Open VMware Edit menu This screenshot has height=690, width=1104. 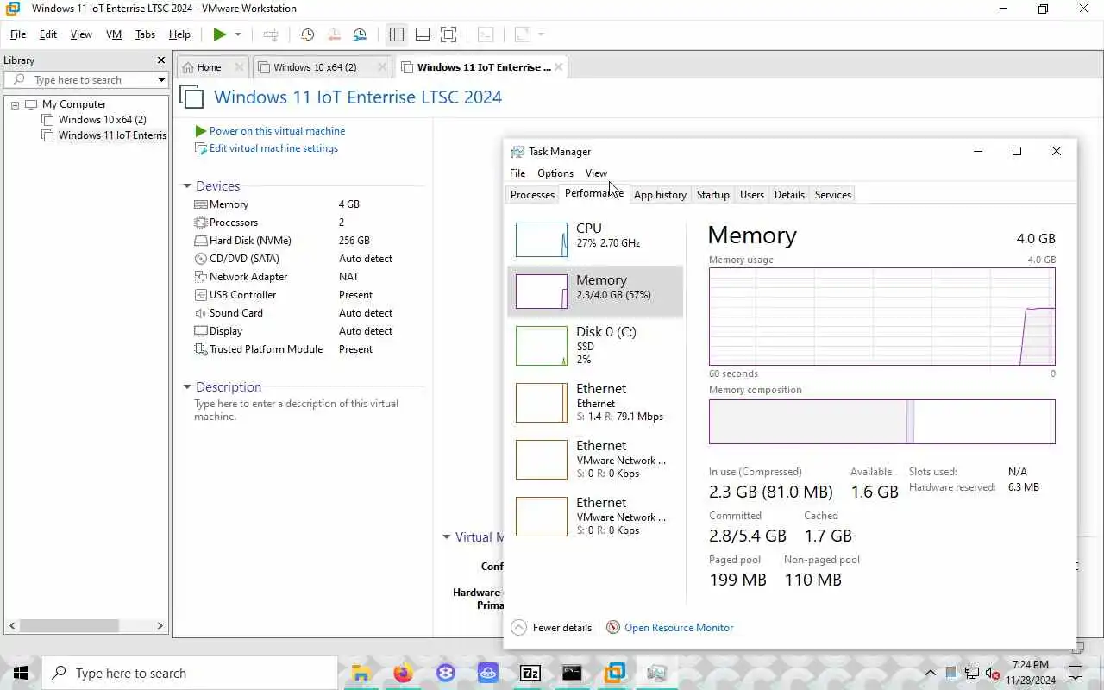point(48,34)
